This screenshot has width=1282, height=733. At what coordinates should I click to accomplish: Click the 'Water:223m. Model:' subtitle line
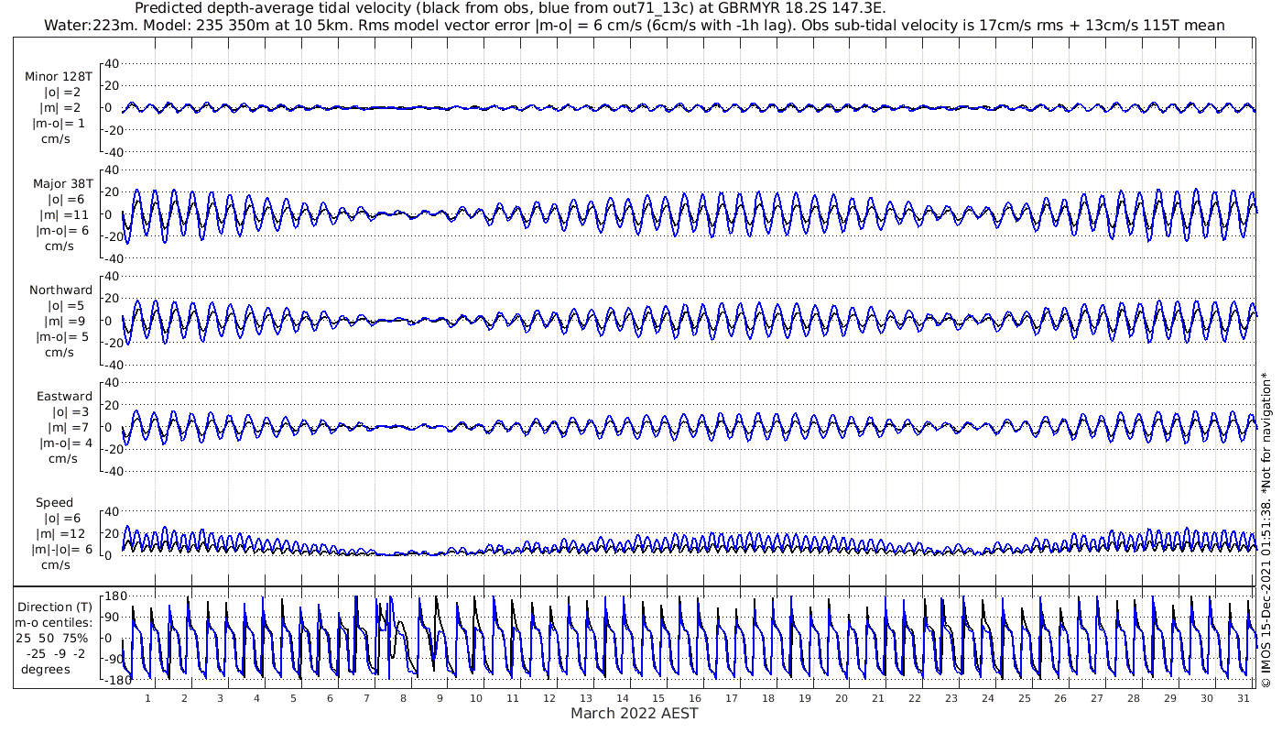point(635,26)
